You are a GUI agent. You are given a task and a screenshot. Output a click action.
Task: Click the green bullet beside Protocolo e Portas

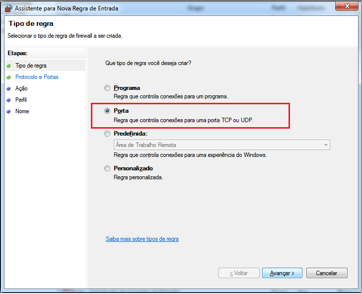point(9,77)
